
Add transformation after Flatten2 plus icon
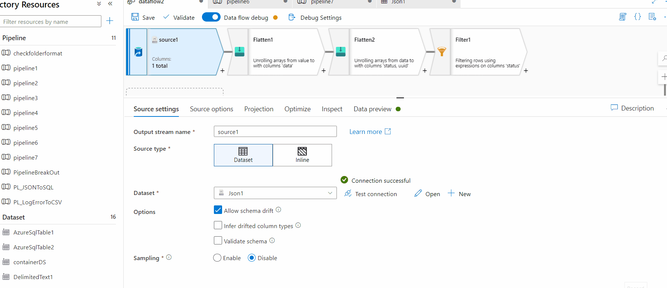(425, 71)
